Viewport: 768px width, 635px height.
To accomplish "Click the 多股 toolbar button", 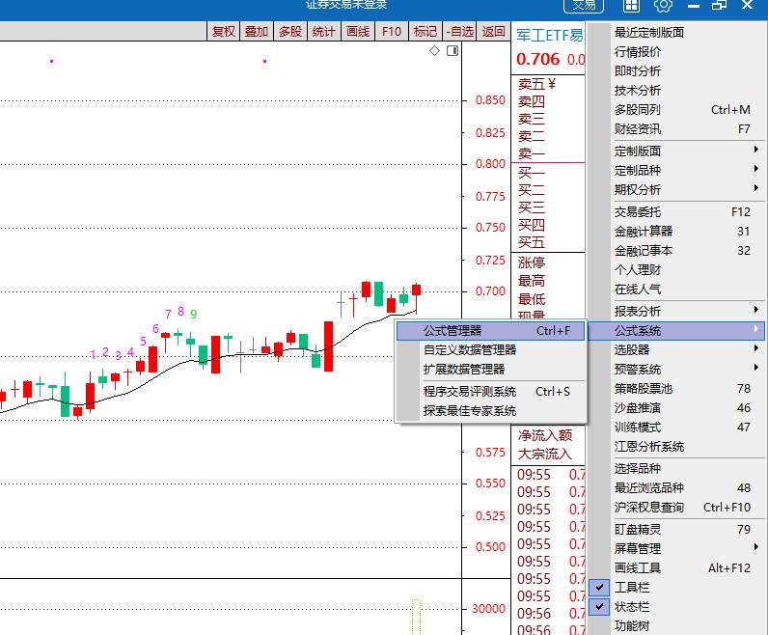I will pyautogui.click(x=290, y=31).
